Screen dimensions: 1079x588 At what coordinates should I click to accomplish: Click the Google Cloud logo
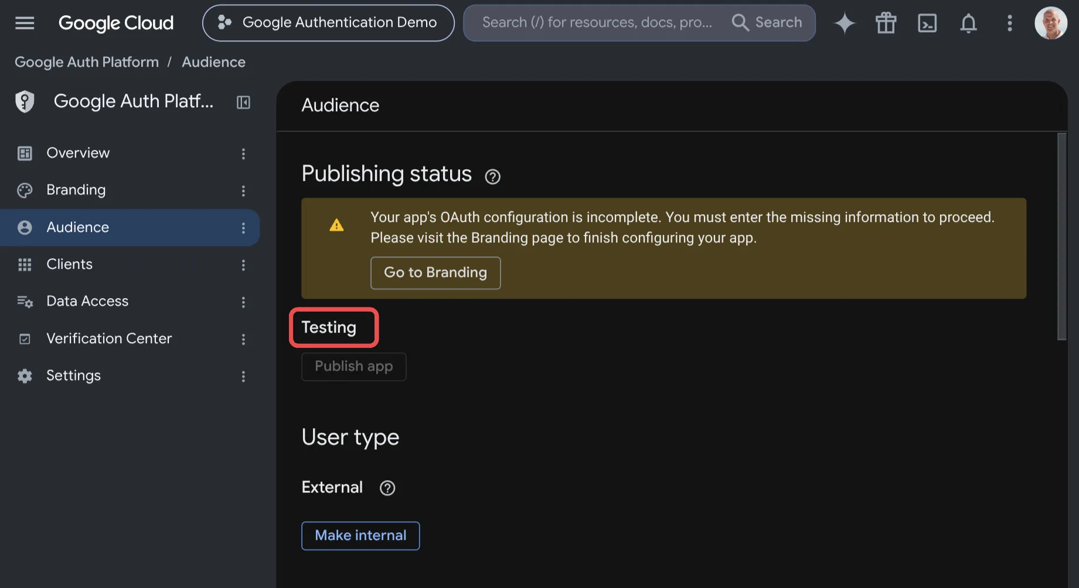click(x=116, y=23)
